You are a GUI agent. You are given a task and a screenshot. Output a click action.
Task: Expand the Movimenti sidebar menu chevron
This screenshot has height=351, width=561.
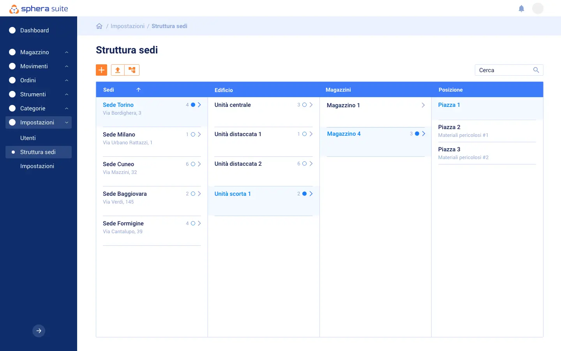(x=67, y=66)
